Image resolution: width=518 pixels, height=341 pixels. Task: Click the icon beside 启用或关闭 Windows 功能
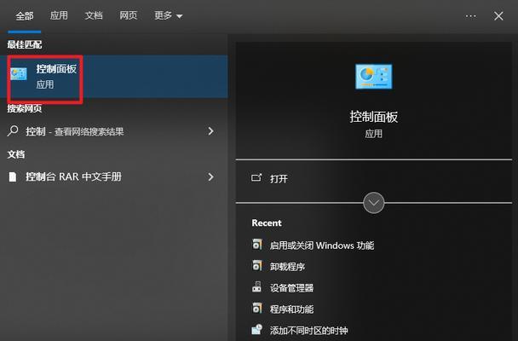pos(257,244)
